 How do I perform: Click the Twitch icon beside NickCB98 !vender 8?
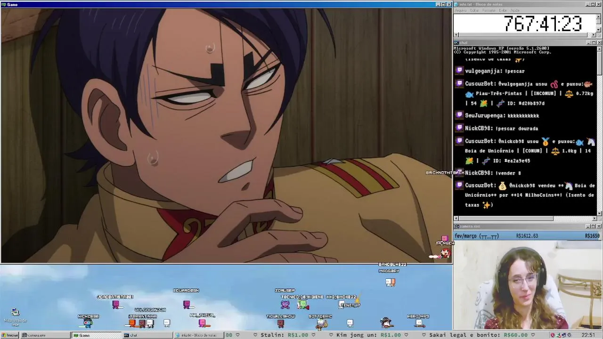tap(459, 173)
